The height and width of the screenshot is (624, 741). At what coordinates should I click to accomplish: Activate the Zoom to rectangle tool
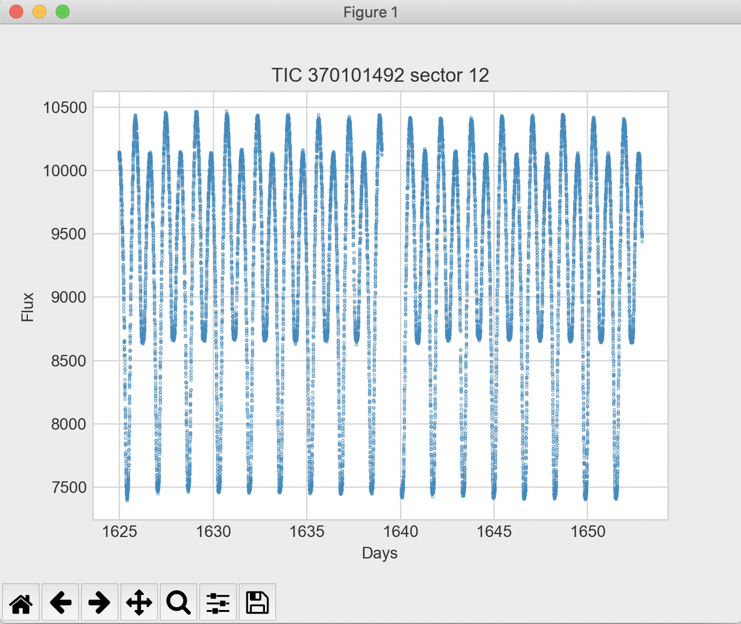(179, 603)
